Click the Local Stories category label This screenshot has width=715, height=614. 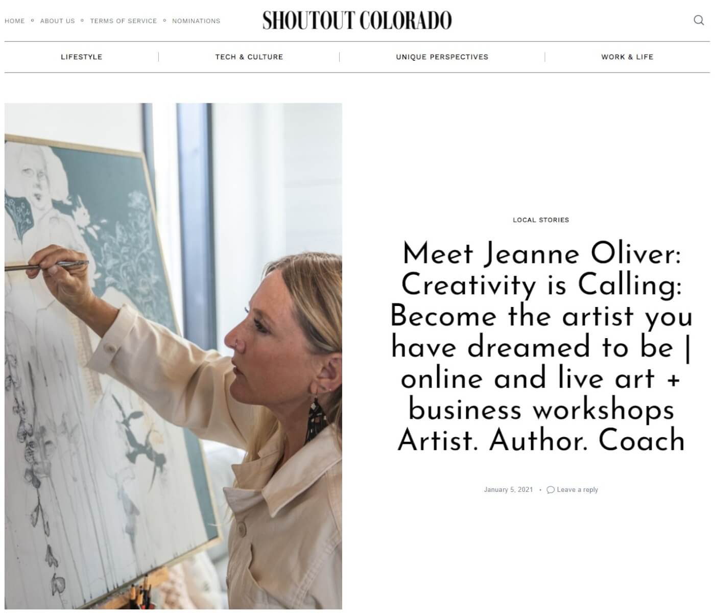click(x=541, y=220)
